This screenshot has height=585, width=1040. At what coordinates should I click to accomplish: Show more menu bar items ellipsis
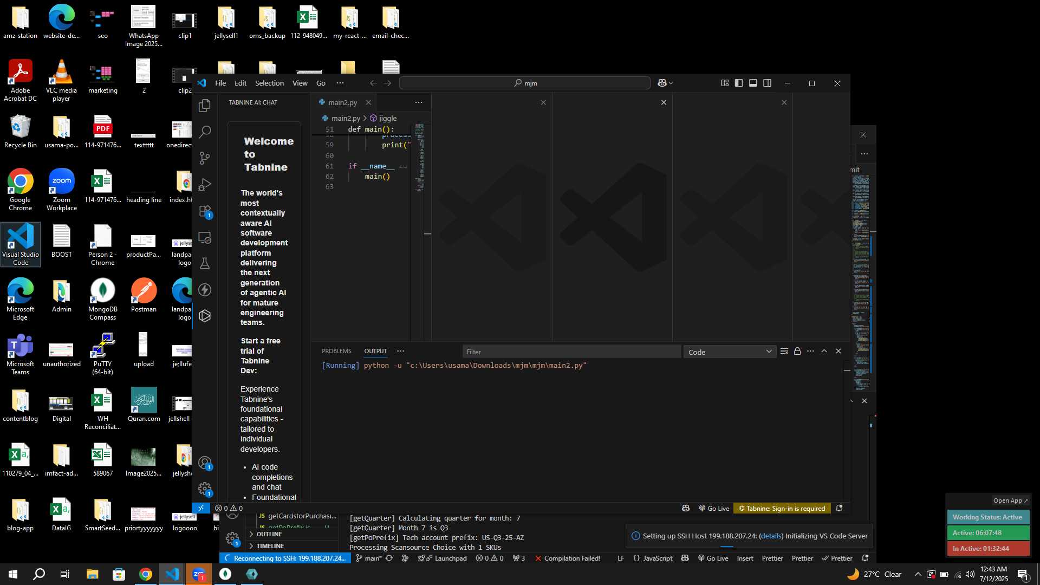point(340,83)
